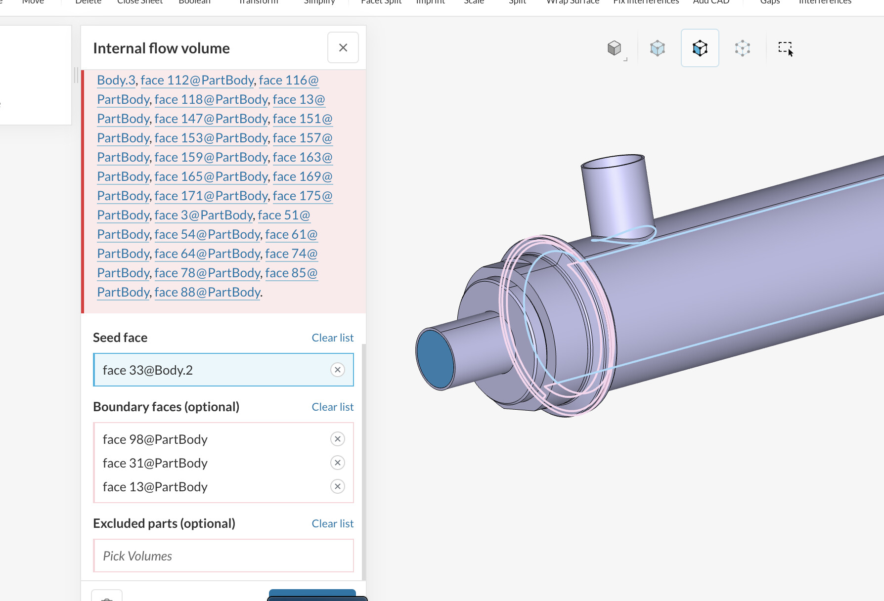Remove face 33@Body.2 from Seed face
Screen dimensions: 884x601
coord(338,370)
